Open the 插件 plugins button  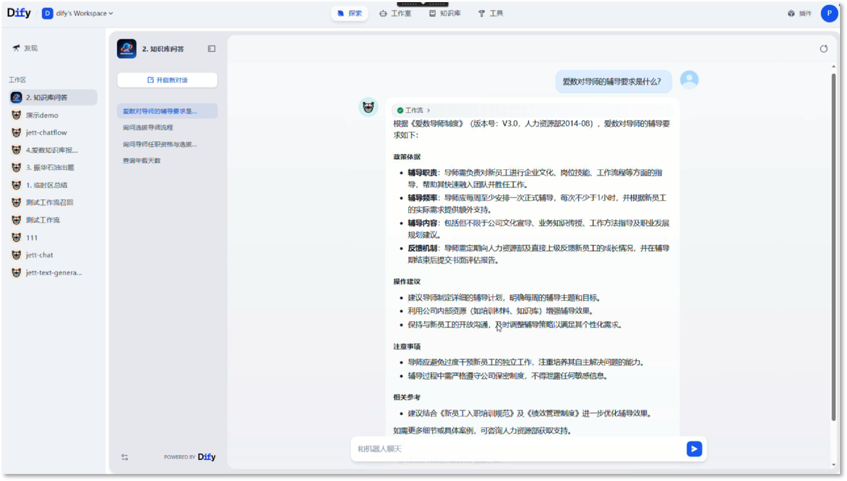(x=800, y=13)
